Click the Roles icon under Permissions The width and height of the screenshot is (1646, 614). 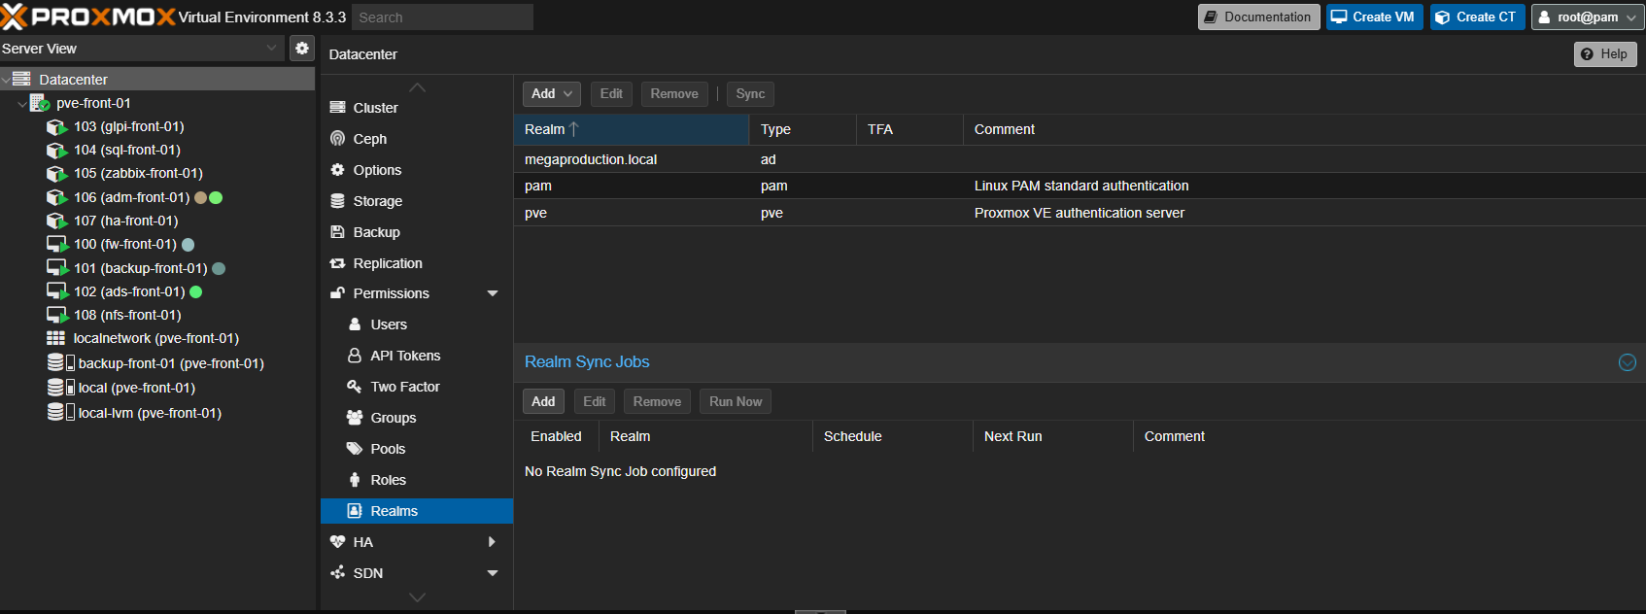point(355,480)
